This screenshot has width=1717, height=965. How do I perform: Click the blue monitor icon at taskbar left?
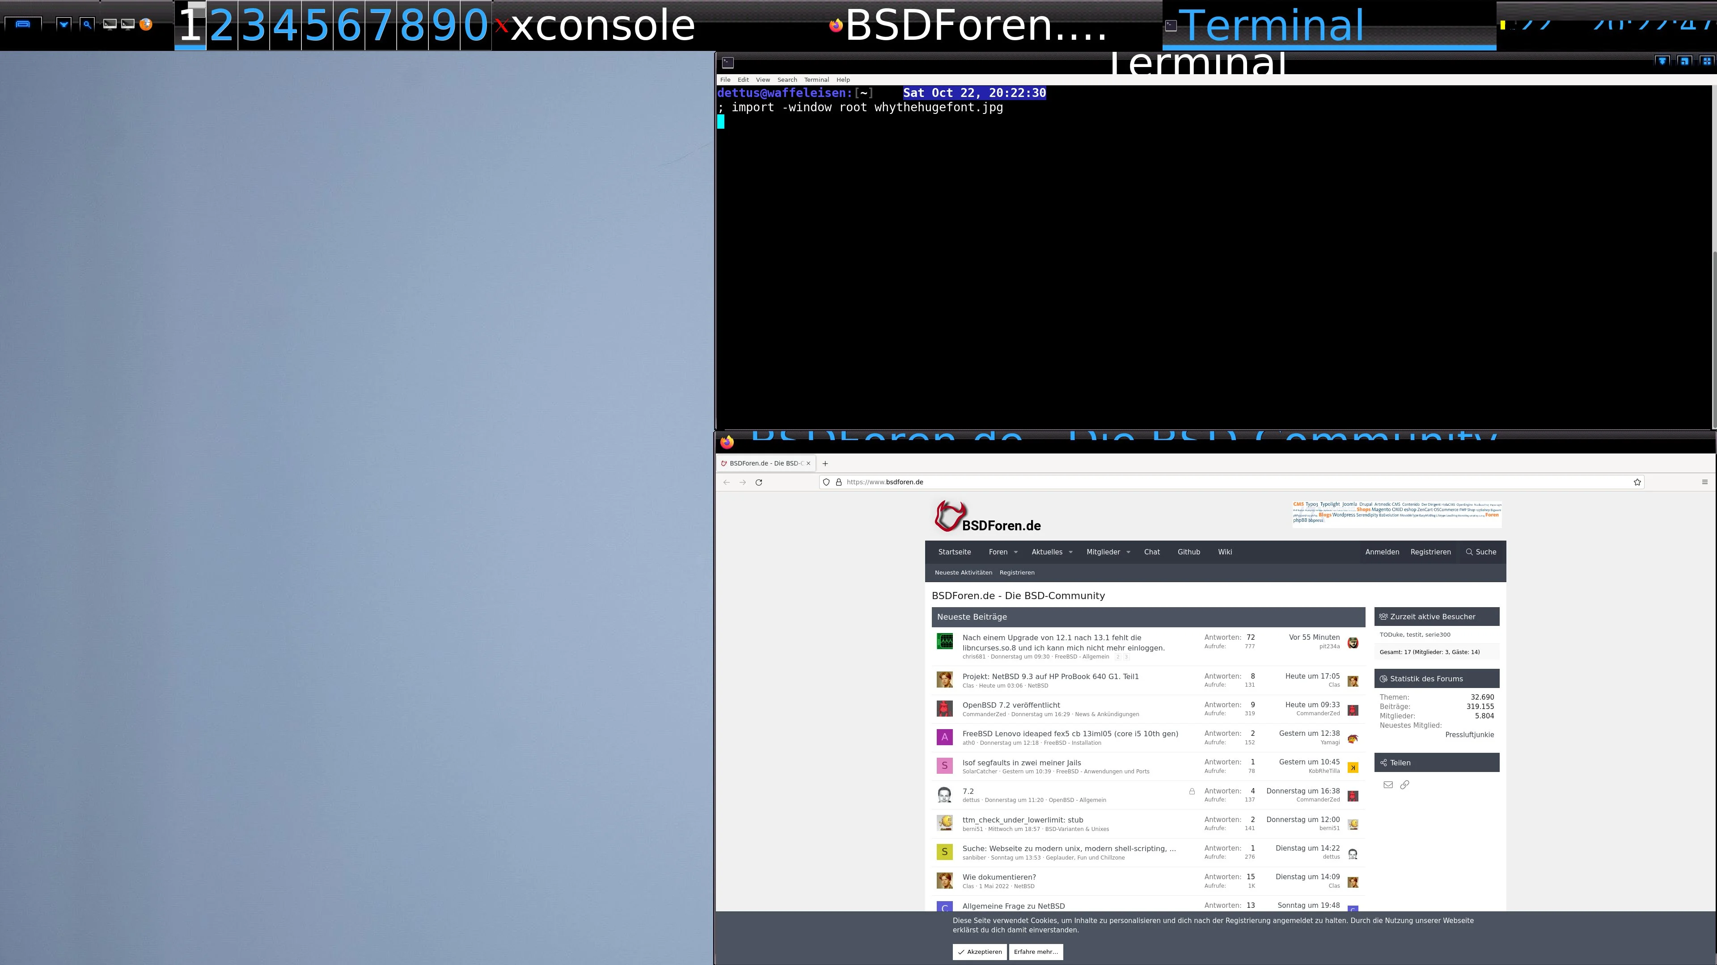coord(23,24)
